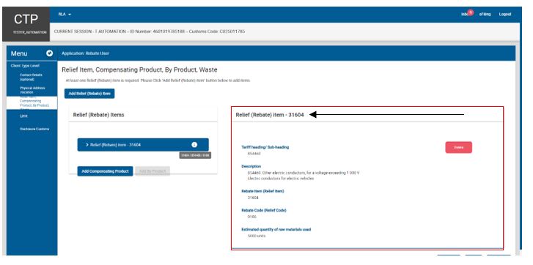The height and width of the screenshot is (265, 533).
Task: Click Logout in the top bar
Action: [x=505, y=14]
